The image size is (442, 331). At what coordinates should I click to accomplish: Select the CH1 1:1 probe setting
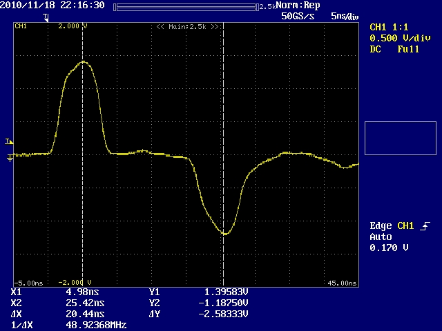coord(389,28)
